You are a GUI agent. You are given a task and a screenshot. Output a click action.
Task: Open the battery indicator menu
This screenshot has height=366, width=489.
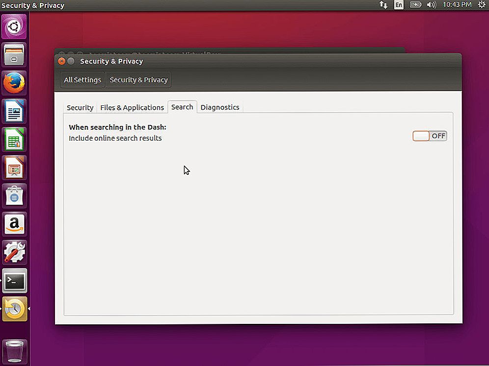click(415, 5)
